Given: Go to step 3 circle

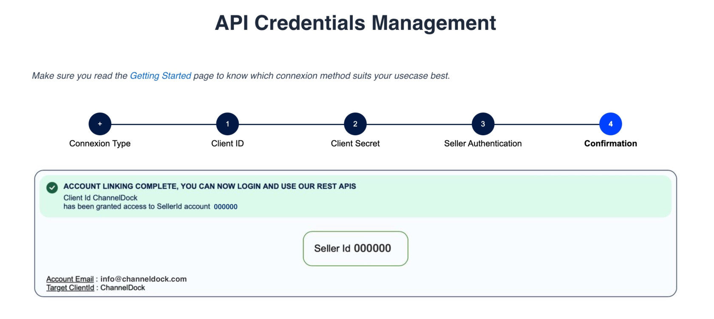Looking at the screenshot, I should [x=483, y=124].
